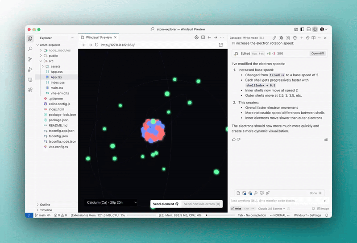357x243 pixels.
Task: Click the globe icon above chat input
Action: (250, 193)
